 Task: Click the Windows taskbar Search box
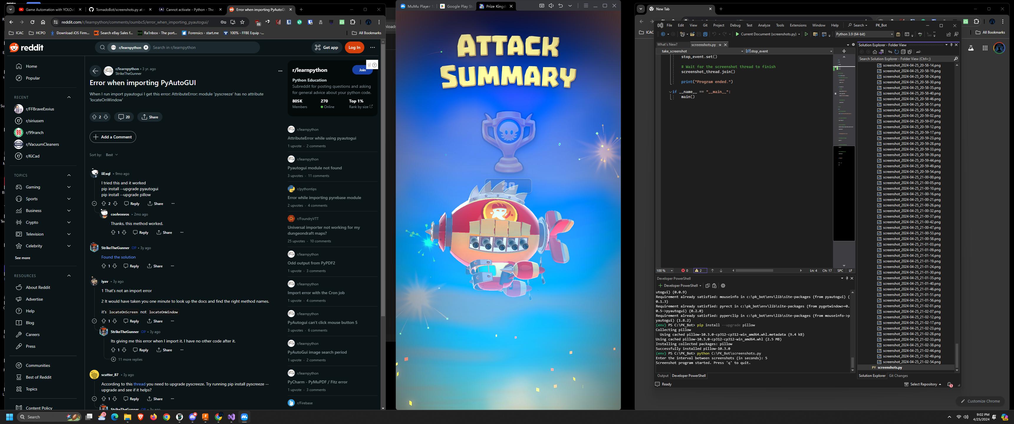click(x=49, y=417)
